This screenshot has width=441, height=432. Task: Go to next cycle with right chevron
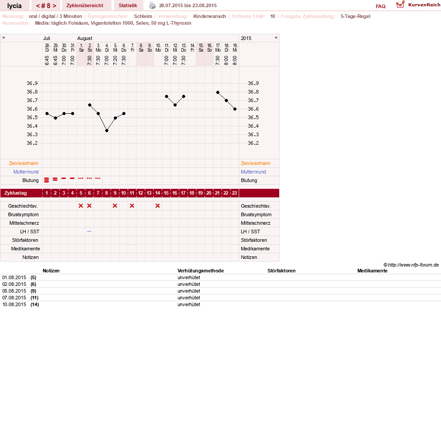tap(54, 6)
